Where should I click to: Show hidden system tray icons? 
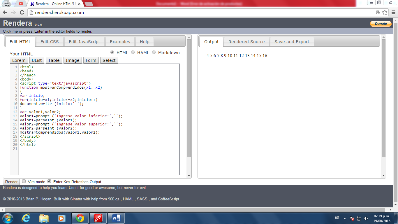pyautogui.click(x=345, y=218)
